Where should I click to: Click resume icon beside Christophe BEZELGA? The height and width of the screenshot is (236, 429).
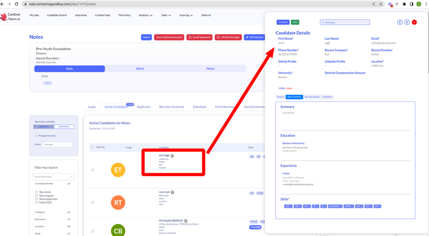click(x=186, y=220)
